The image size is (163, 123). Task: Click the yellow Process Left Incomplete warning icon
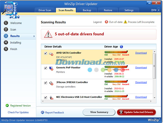(125, 22)
